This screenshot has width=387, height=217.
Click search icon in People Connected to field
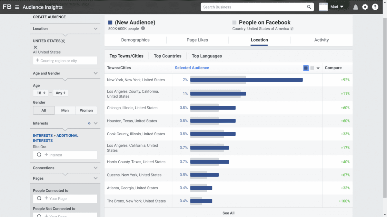[39, 198]
